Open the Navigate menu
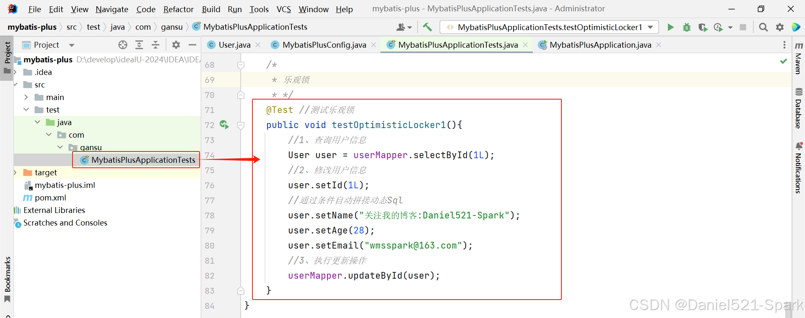805x318 pixels. coord(112,9)
